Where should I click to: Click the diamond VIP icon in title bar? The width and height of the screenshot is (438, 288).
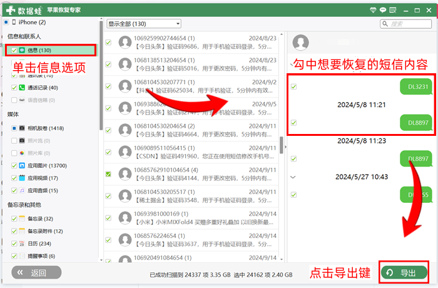point(373,10)
